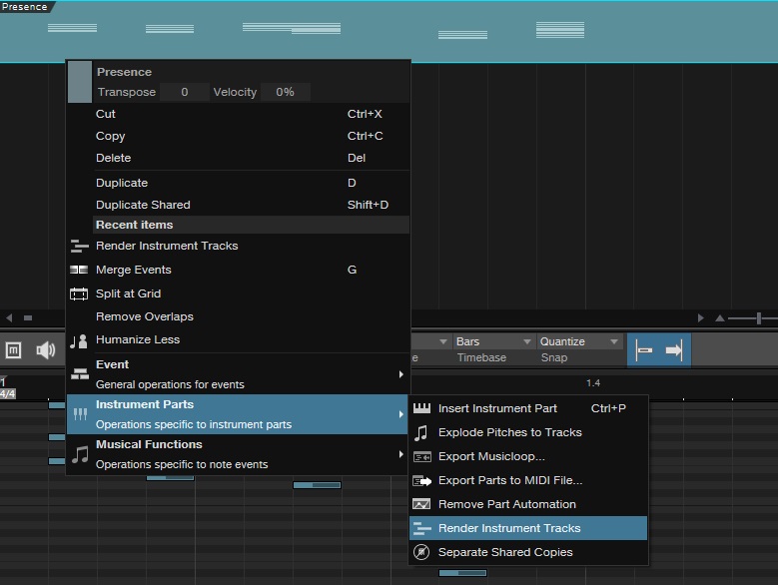Click the editor square m button
The image size is (778, 585).
13,350
